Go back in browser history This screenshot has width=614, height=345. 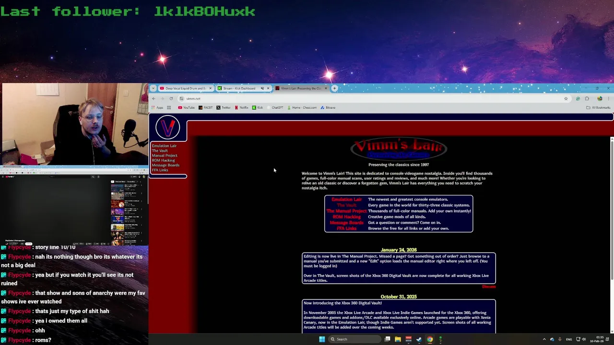click(153, 99)
